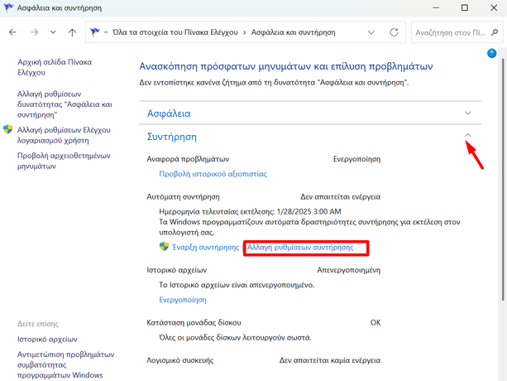Open 'Αλλαγή ρυθμίσεων δυνατότητας Ασφάλεια και συντήρηση'
The width and height of the screenshot is (507, 381).
pyautogui.click(x=65, y=104)
